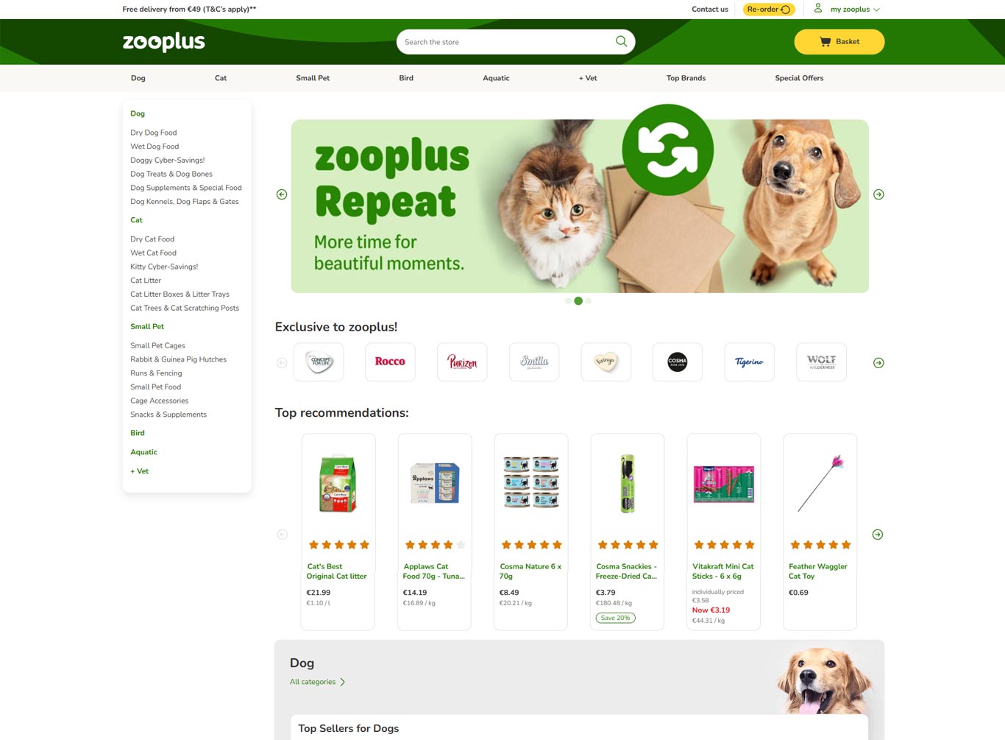Click the search magnifier icon
The image size is (1005, 740).
click(621, 42)
